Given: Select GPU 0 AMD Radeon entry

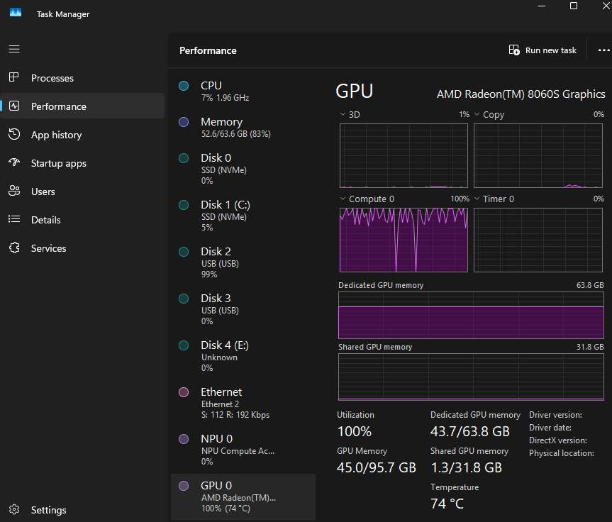Looking at the screenshot, I should (243, 497).
